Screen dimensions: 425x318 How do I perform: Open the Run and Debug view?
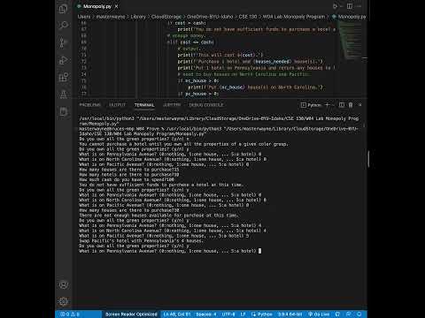pos(63,60)
